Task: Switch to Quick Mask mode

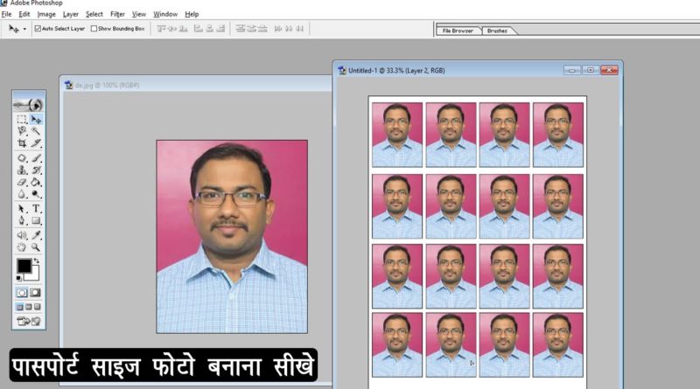Action: click(36, 293)
